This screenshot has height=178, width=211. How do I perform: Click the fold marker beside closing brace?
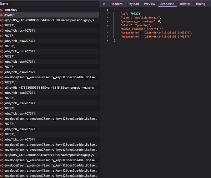[107, 40]
